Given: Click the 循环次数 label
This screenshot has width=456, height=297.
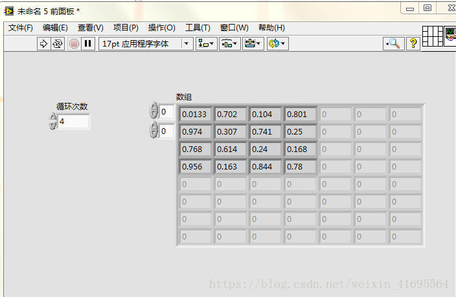Looking at the screenshot, I should pyautogui.click(x=72, y=106).
